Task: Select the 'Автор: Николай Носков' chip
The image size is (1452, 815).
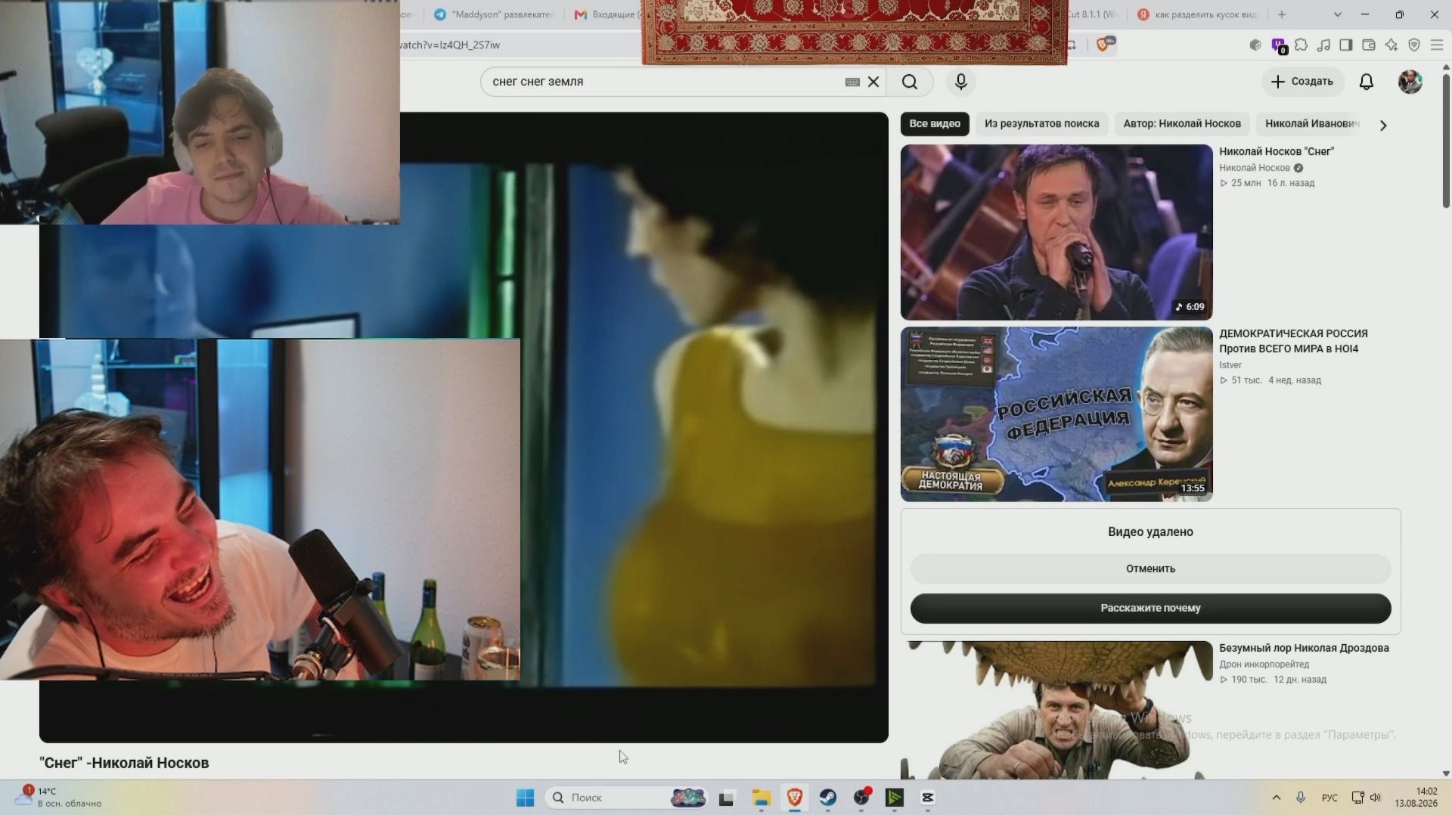Action: click(1182, 123)
